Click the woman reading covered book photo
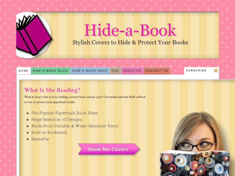 [x=195, y=144]
